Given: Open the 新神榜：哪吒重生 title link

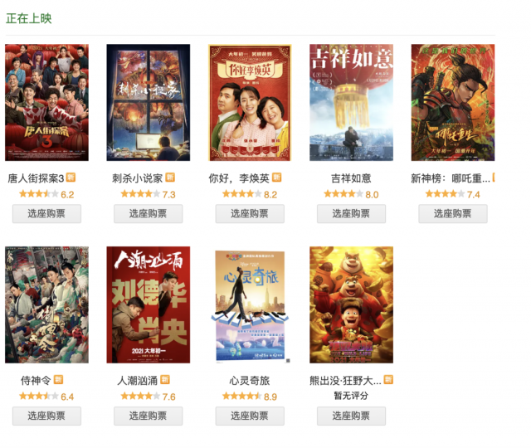Looking at the screenshot, I should [451, 178].
